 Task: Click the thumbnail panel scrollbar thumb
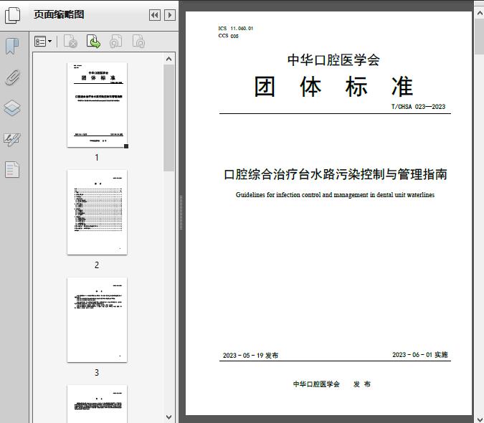[169, 118]
